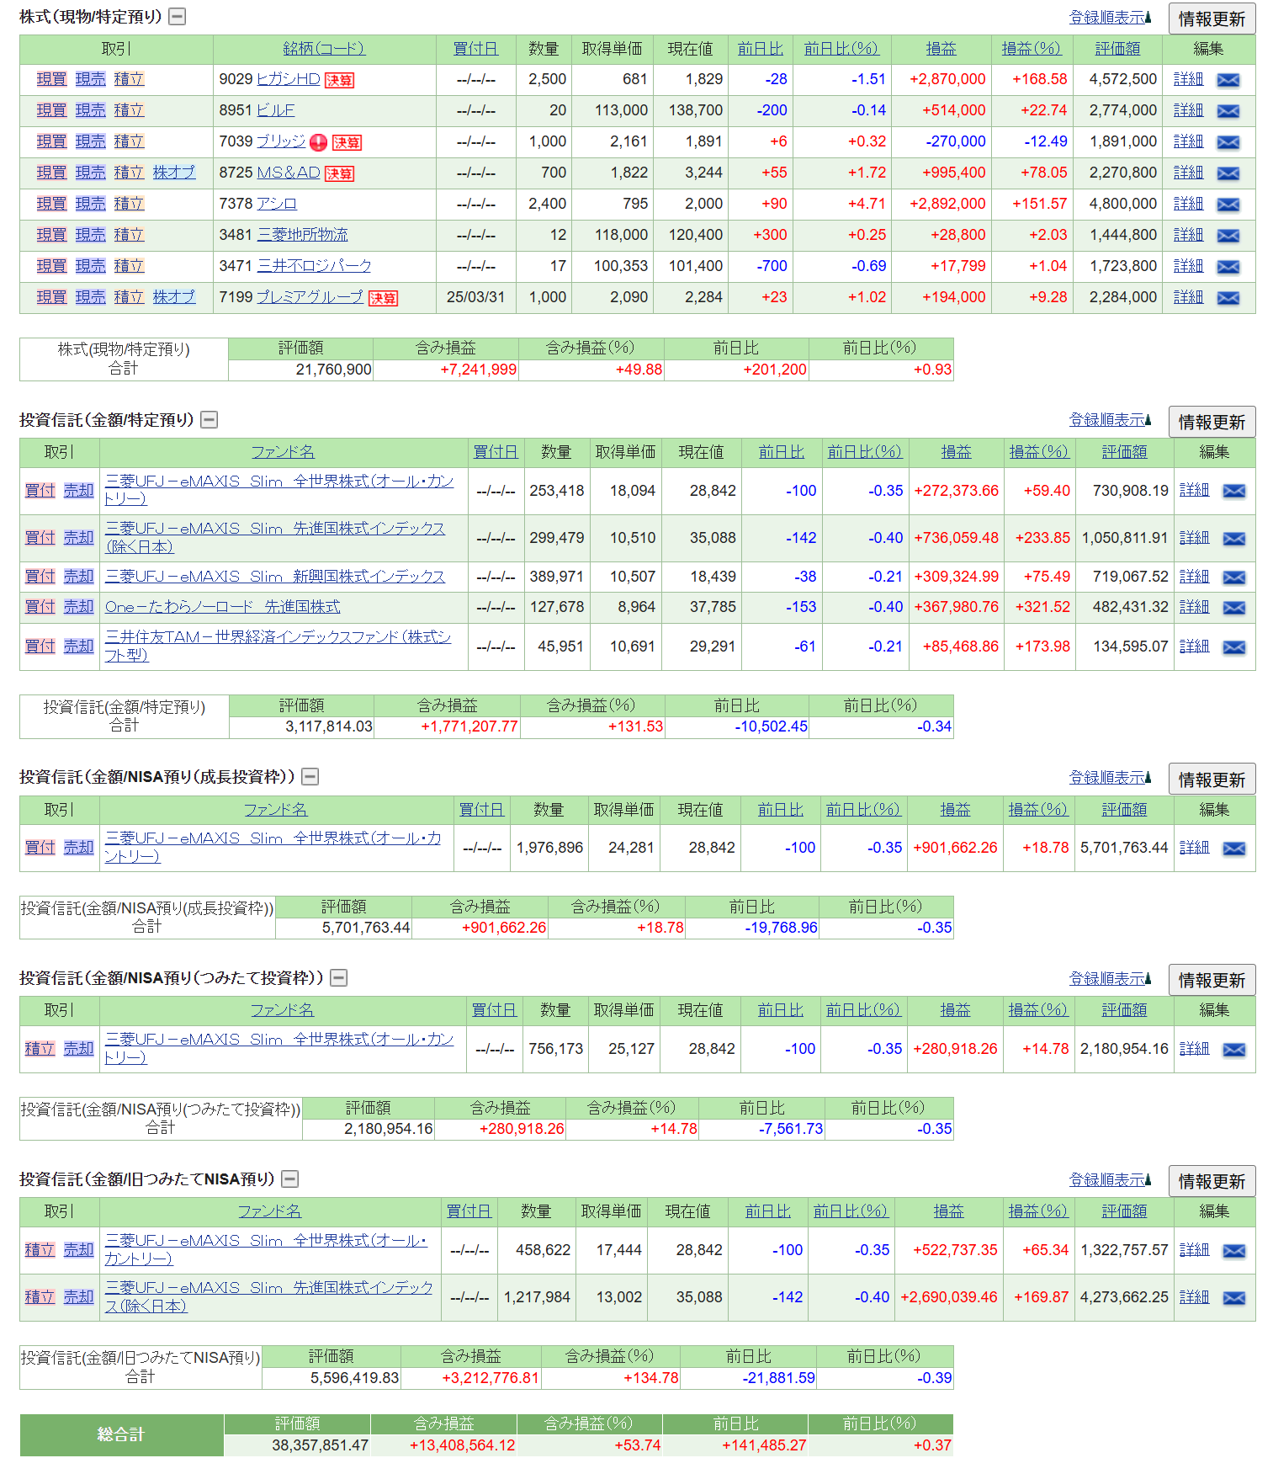This screenshot has height=1474, width=1273.
Task: Click the mail icon in the ブリッジ row
Action: point(1228,142)
